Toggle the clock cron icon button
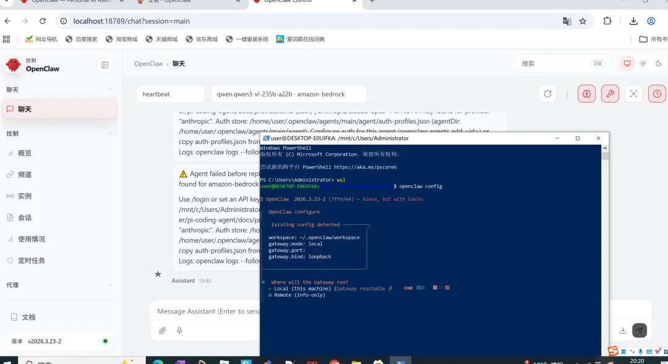668x364 pixels. [657, 94]
